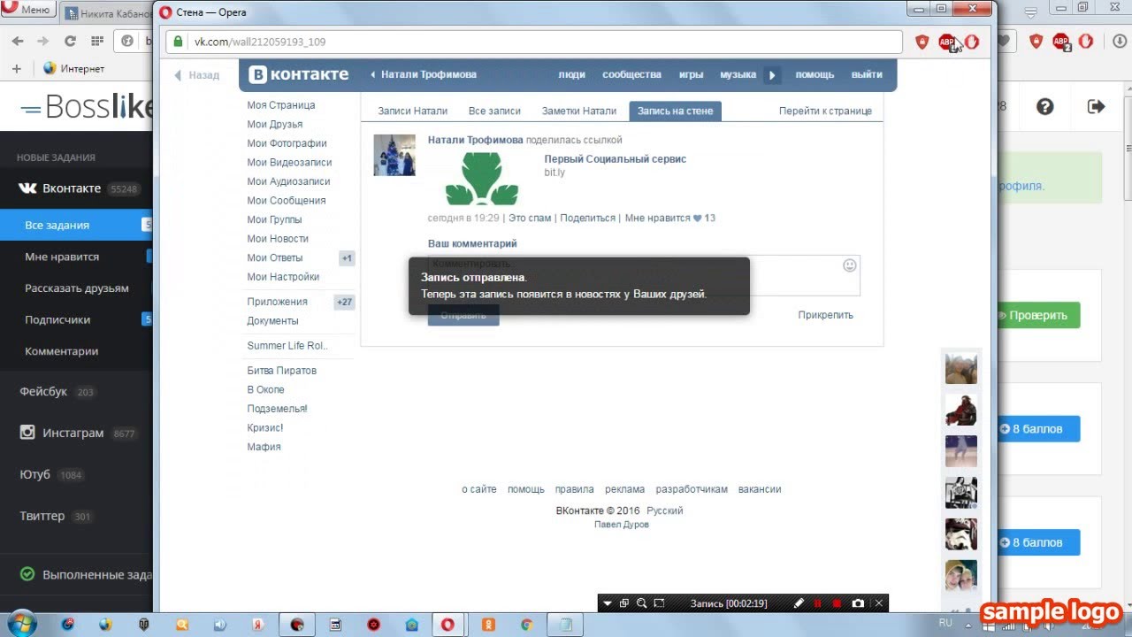Stop the screen recording with red square
Screen dimensions: 1132x637
pyautogui.click(x=837, y=603)
